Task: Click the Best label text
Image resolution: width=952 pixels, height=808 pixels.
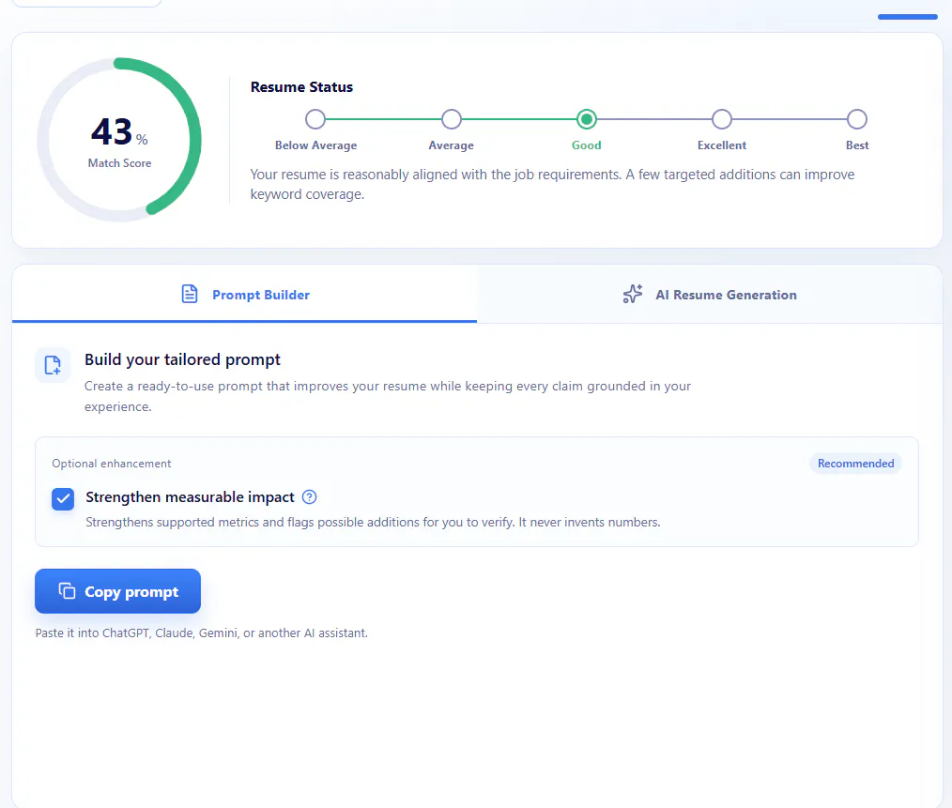Action: point(856,145)
